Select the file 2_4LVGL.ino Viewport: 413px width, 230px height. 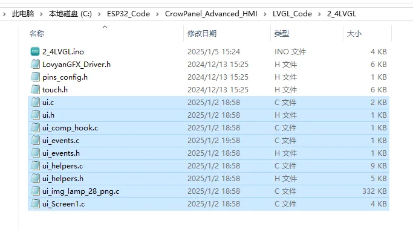63,51
